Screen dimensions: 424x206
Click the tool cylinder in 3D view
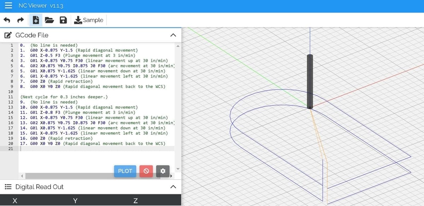(x=310, y=81)
